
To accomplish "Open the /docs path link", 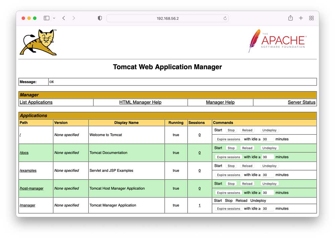I will [24, 153].
